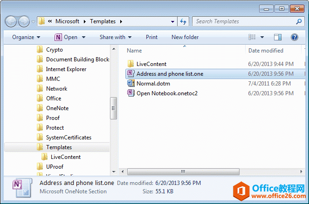Expand the Share with dropdown
Image resolution: width=309 pixels, height=204 pixels.
point(115,37)
